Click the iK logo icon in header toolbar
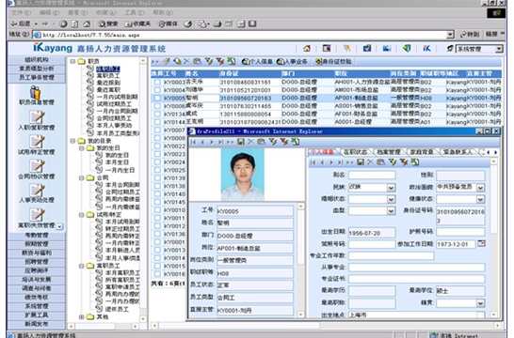Viewport: 514px width, 338px height. [x=426, y=49]
